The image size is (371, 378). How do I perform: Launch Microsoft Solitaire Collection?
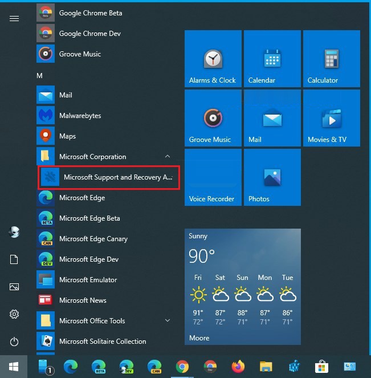click(106, 342)
